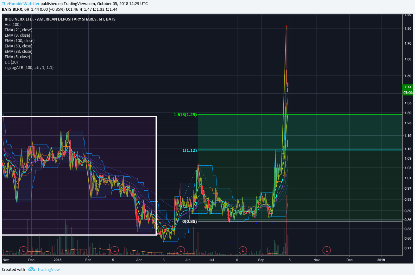Click the Sep label on time axis
This screenshot has height=275, width=415.
pos(261,260)
